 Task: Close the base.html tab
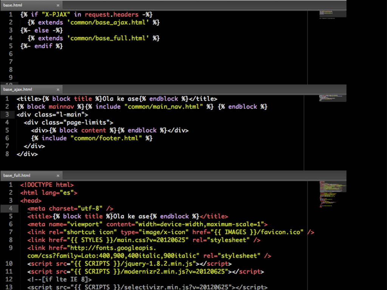[x=58, y=5]
